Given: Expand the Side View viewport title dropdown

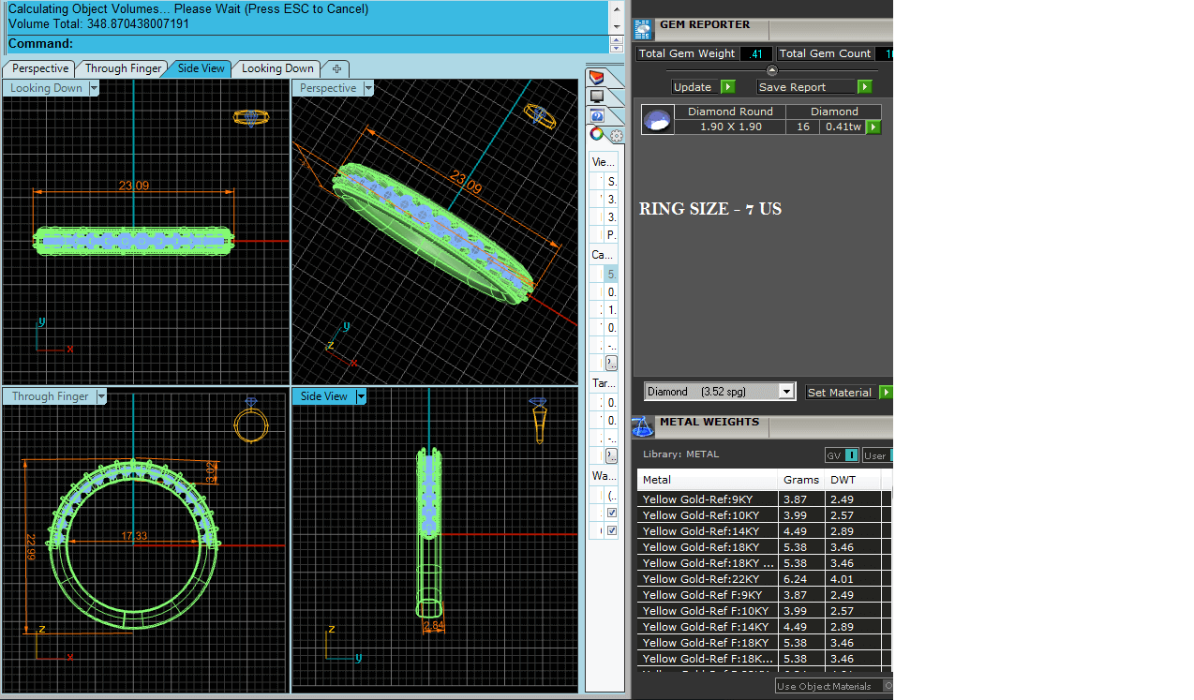Looking at the screenshot, I should click(360, 397).
